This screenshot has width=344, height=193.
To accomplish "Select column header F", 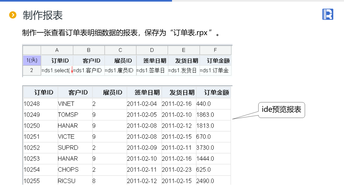I will (215, 50).
